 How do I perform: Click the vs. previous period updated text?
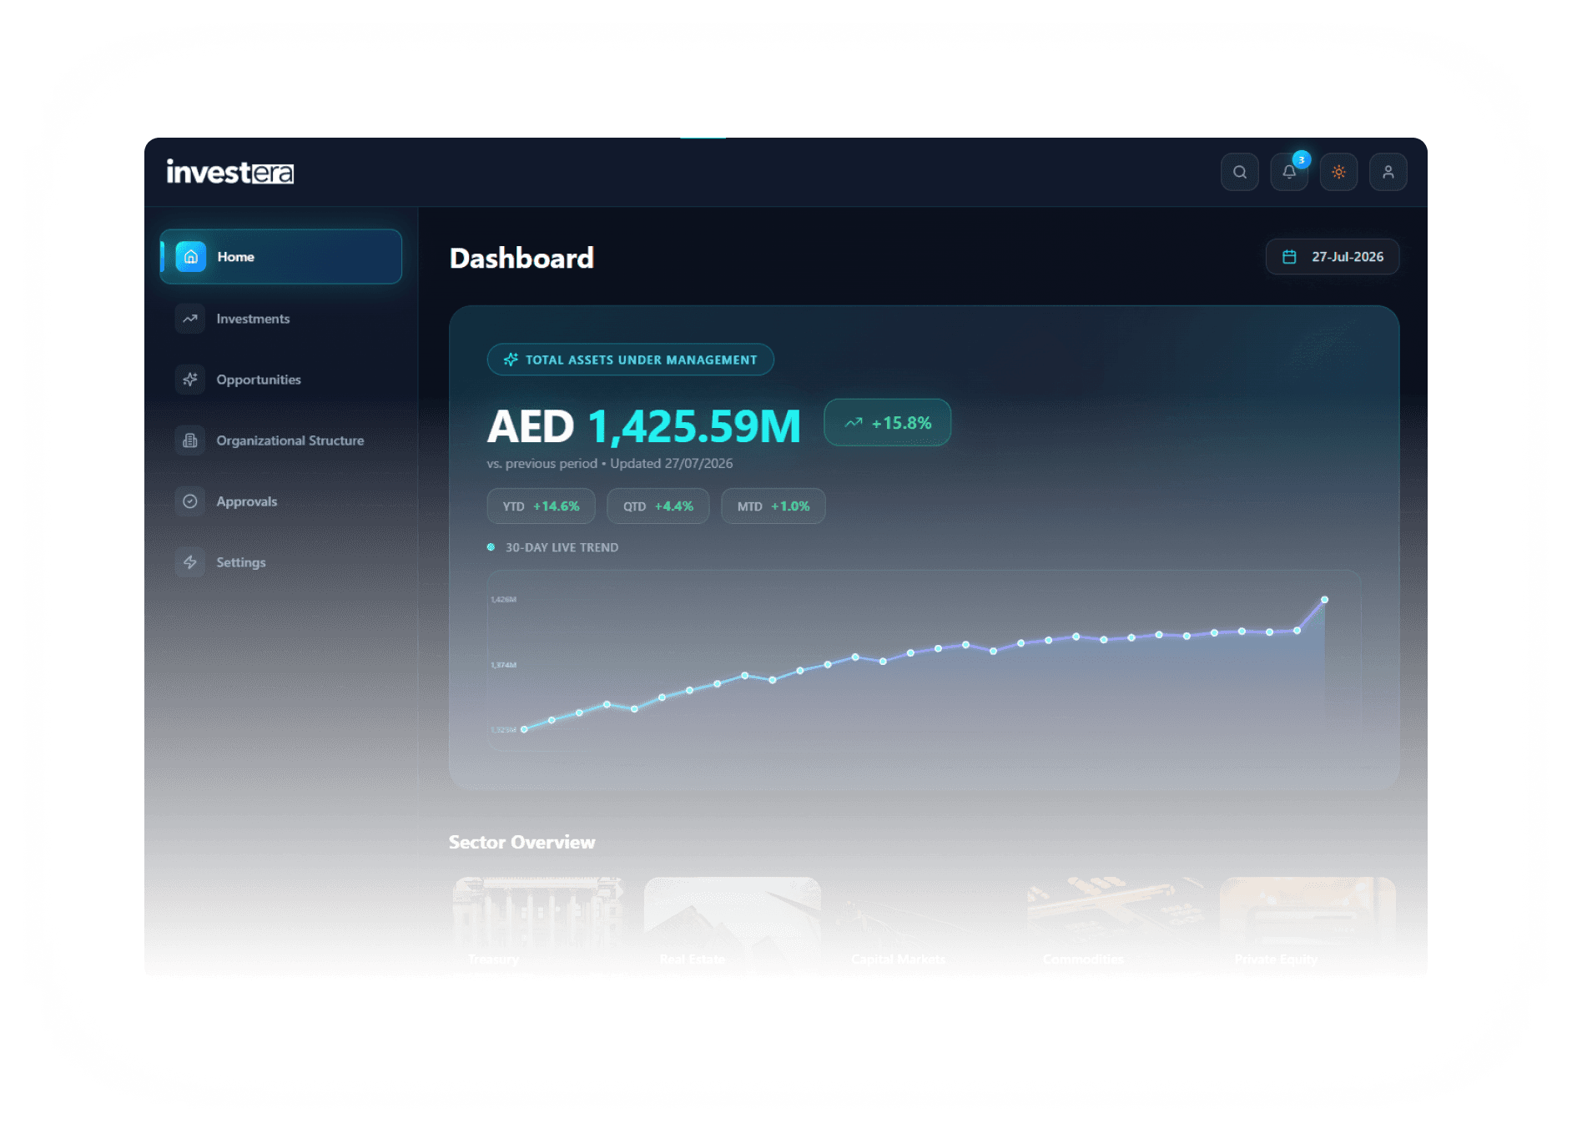610,464
